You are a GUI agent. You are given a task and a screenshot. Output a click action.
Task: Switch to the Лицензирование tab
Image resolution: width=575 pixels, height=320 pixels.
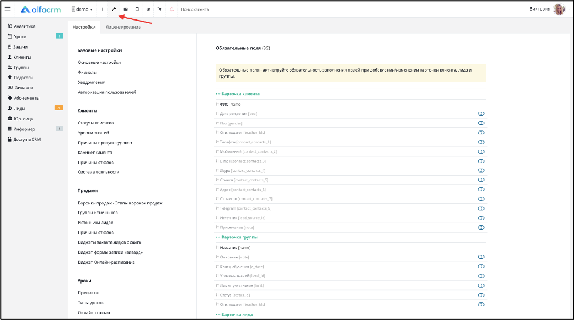click(123, 27)
